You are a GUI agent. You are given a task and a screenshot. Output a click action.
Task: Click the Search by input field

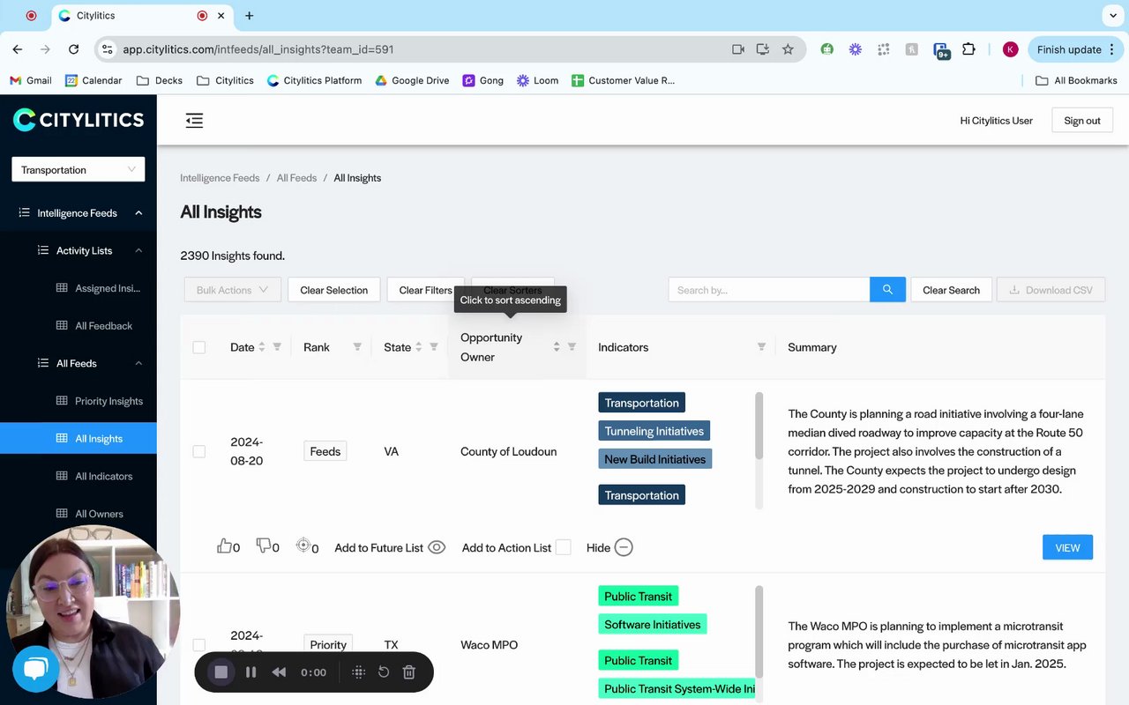(769, 290)
